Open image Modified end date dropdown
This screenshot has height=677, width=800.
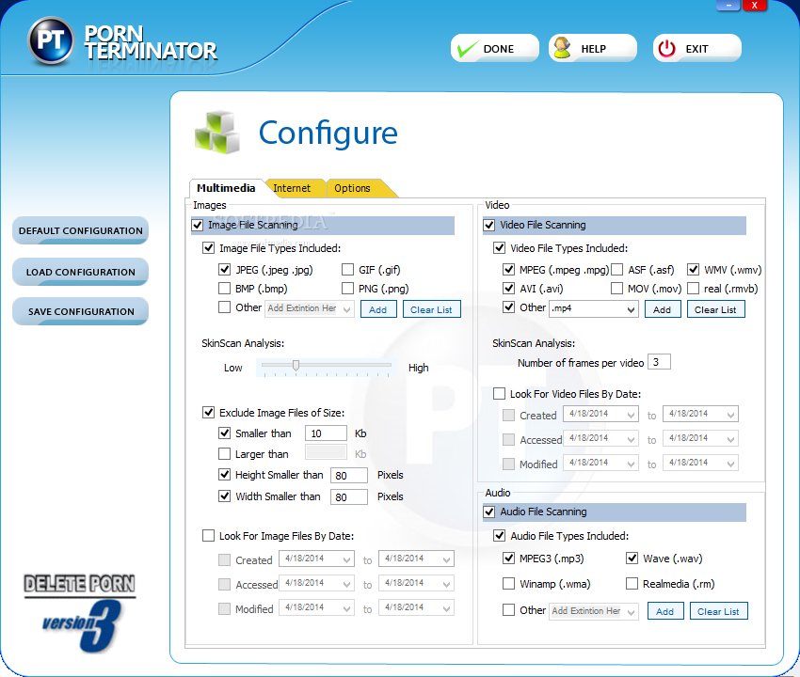[x=447, y=608]
